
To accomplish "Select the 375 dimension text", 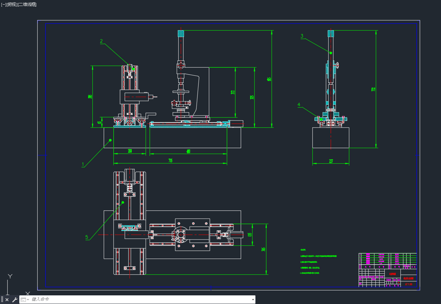I will point(252,97).
